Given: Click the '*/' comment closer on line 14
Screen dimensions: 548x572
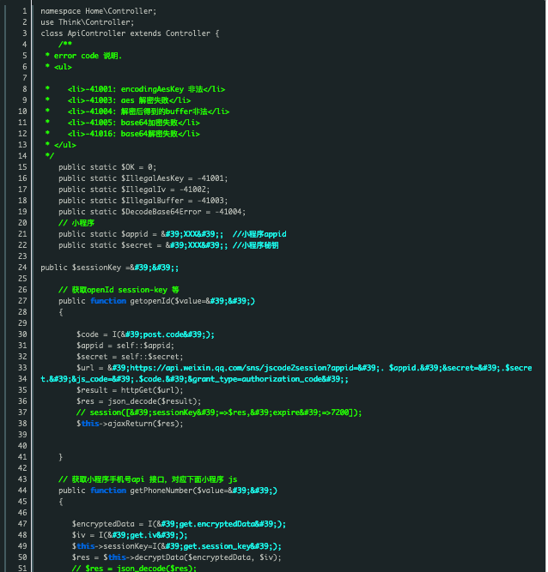Looking at the screenshot, I should pos(49,156).
